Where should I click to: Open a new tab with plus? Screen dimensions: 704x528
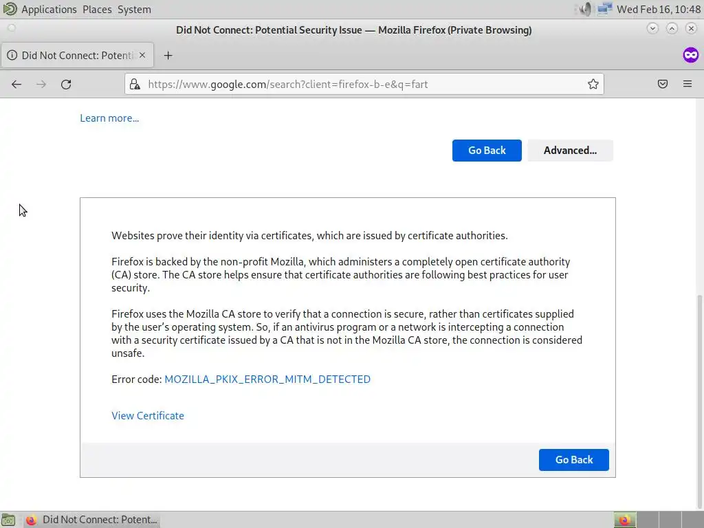[168, 55]
